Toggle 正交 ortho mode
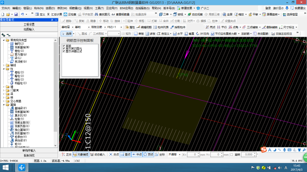307x172 pixels. pyautogui.click(x=67, y=155)
